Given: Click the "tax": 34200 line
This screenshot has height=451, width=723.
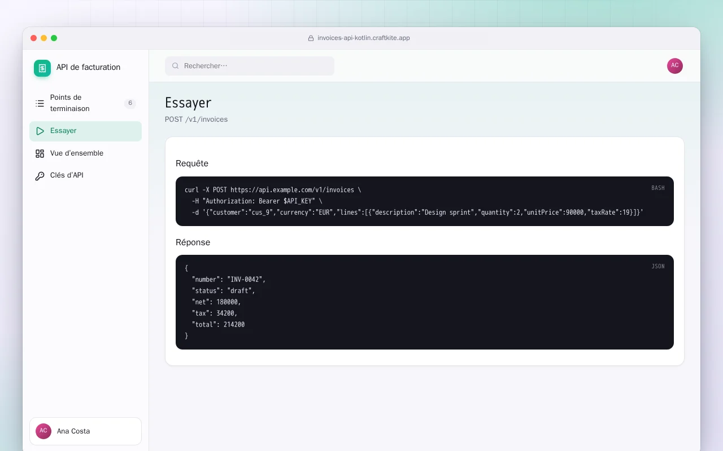Looking at the screenshot, I should (x=215, y=313).
